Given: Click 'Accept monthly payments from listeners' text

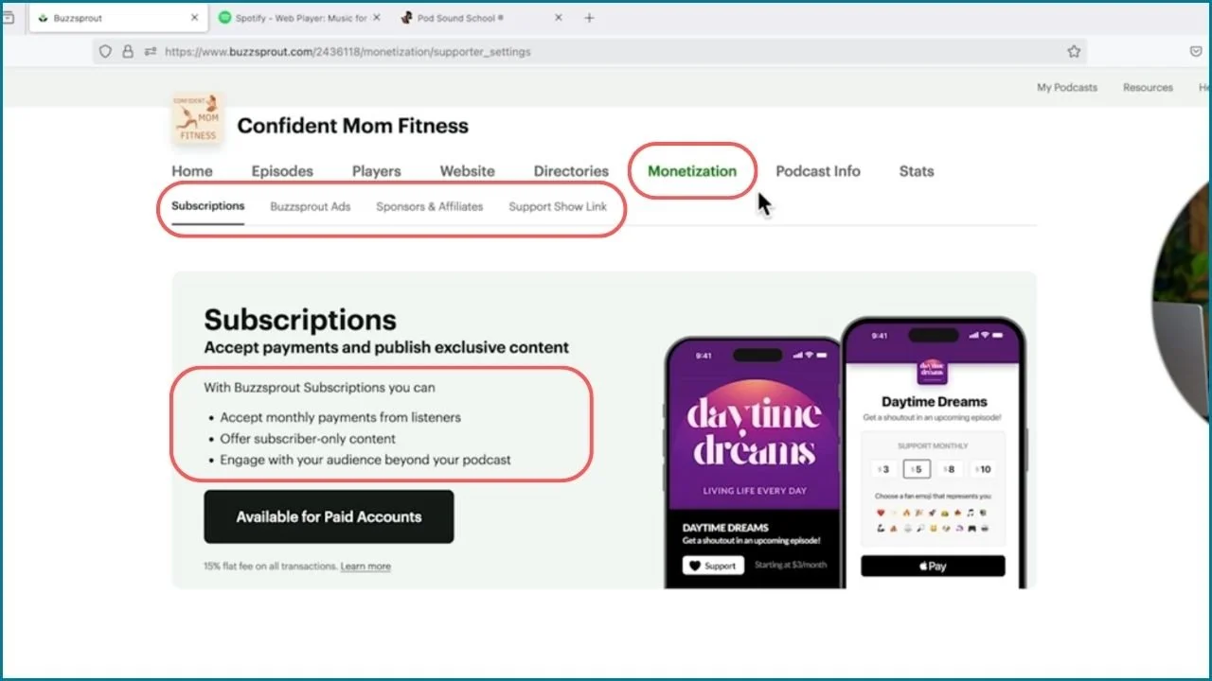Looking at the screenshot, I should point(340,417).
